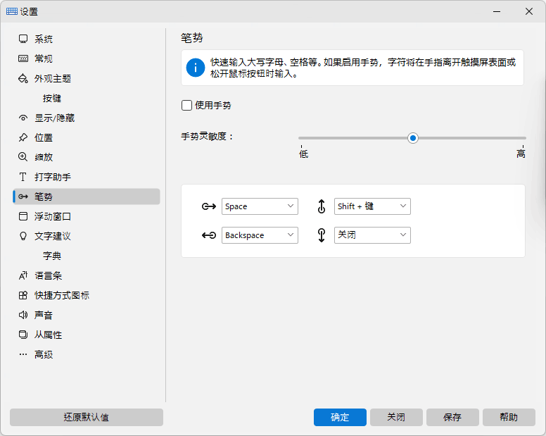Click the 关闭 button at bottom
This screenshot has width=546, height=436.
[x=396, y=417]
